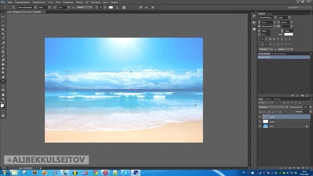313x176 pixels.
Task: Select the Pen tool
Action: click(3, 77)
